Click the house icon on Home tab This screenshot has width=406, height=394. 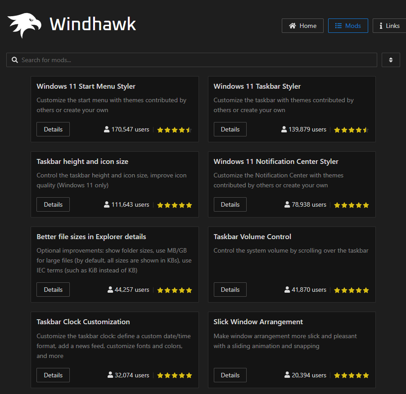point(293,26)
